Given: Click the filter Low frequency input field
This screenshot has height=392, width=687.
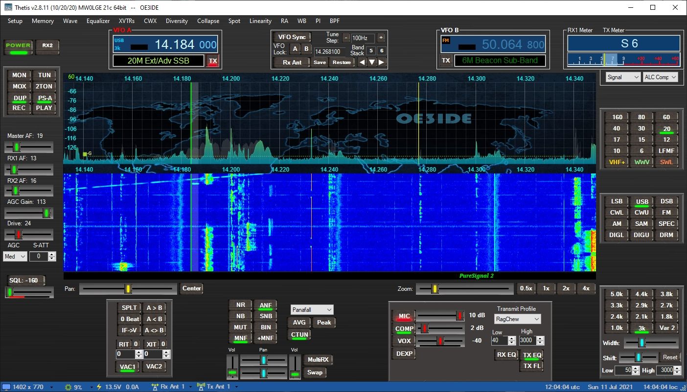Looking at the screenshot, I should (623, 370).
